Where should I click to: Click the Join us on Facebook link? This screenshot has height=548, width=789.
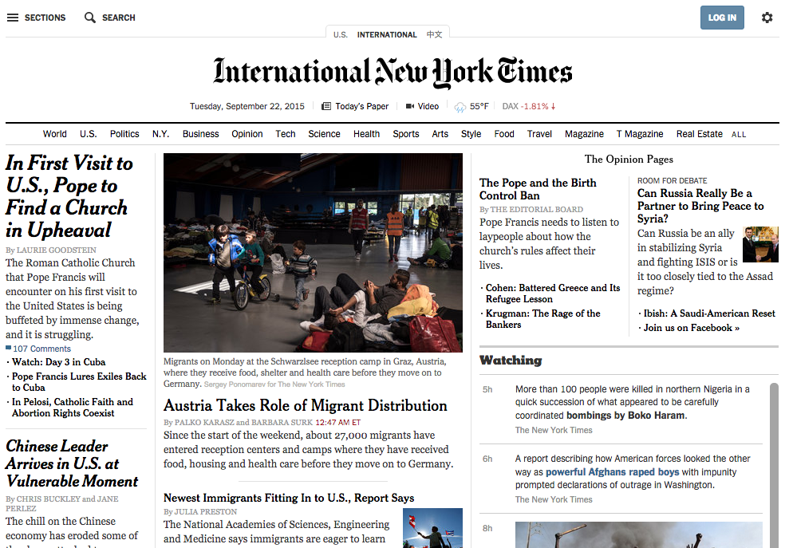click(691, 328)
